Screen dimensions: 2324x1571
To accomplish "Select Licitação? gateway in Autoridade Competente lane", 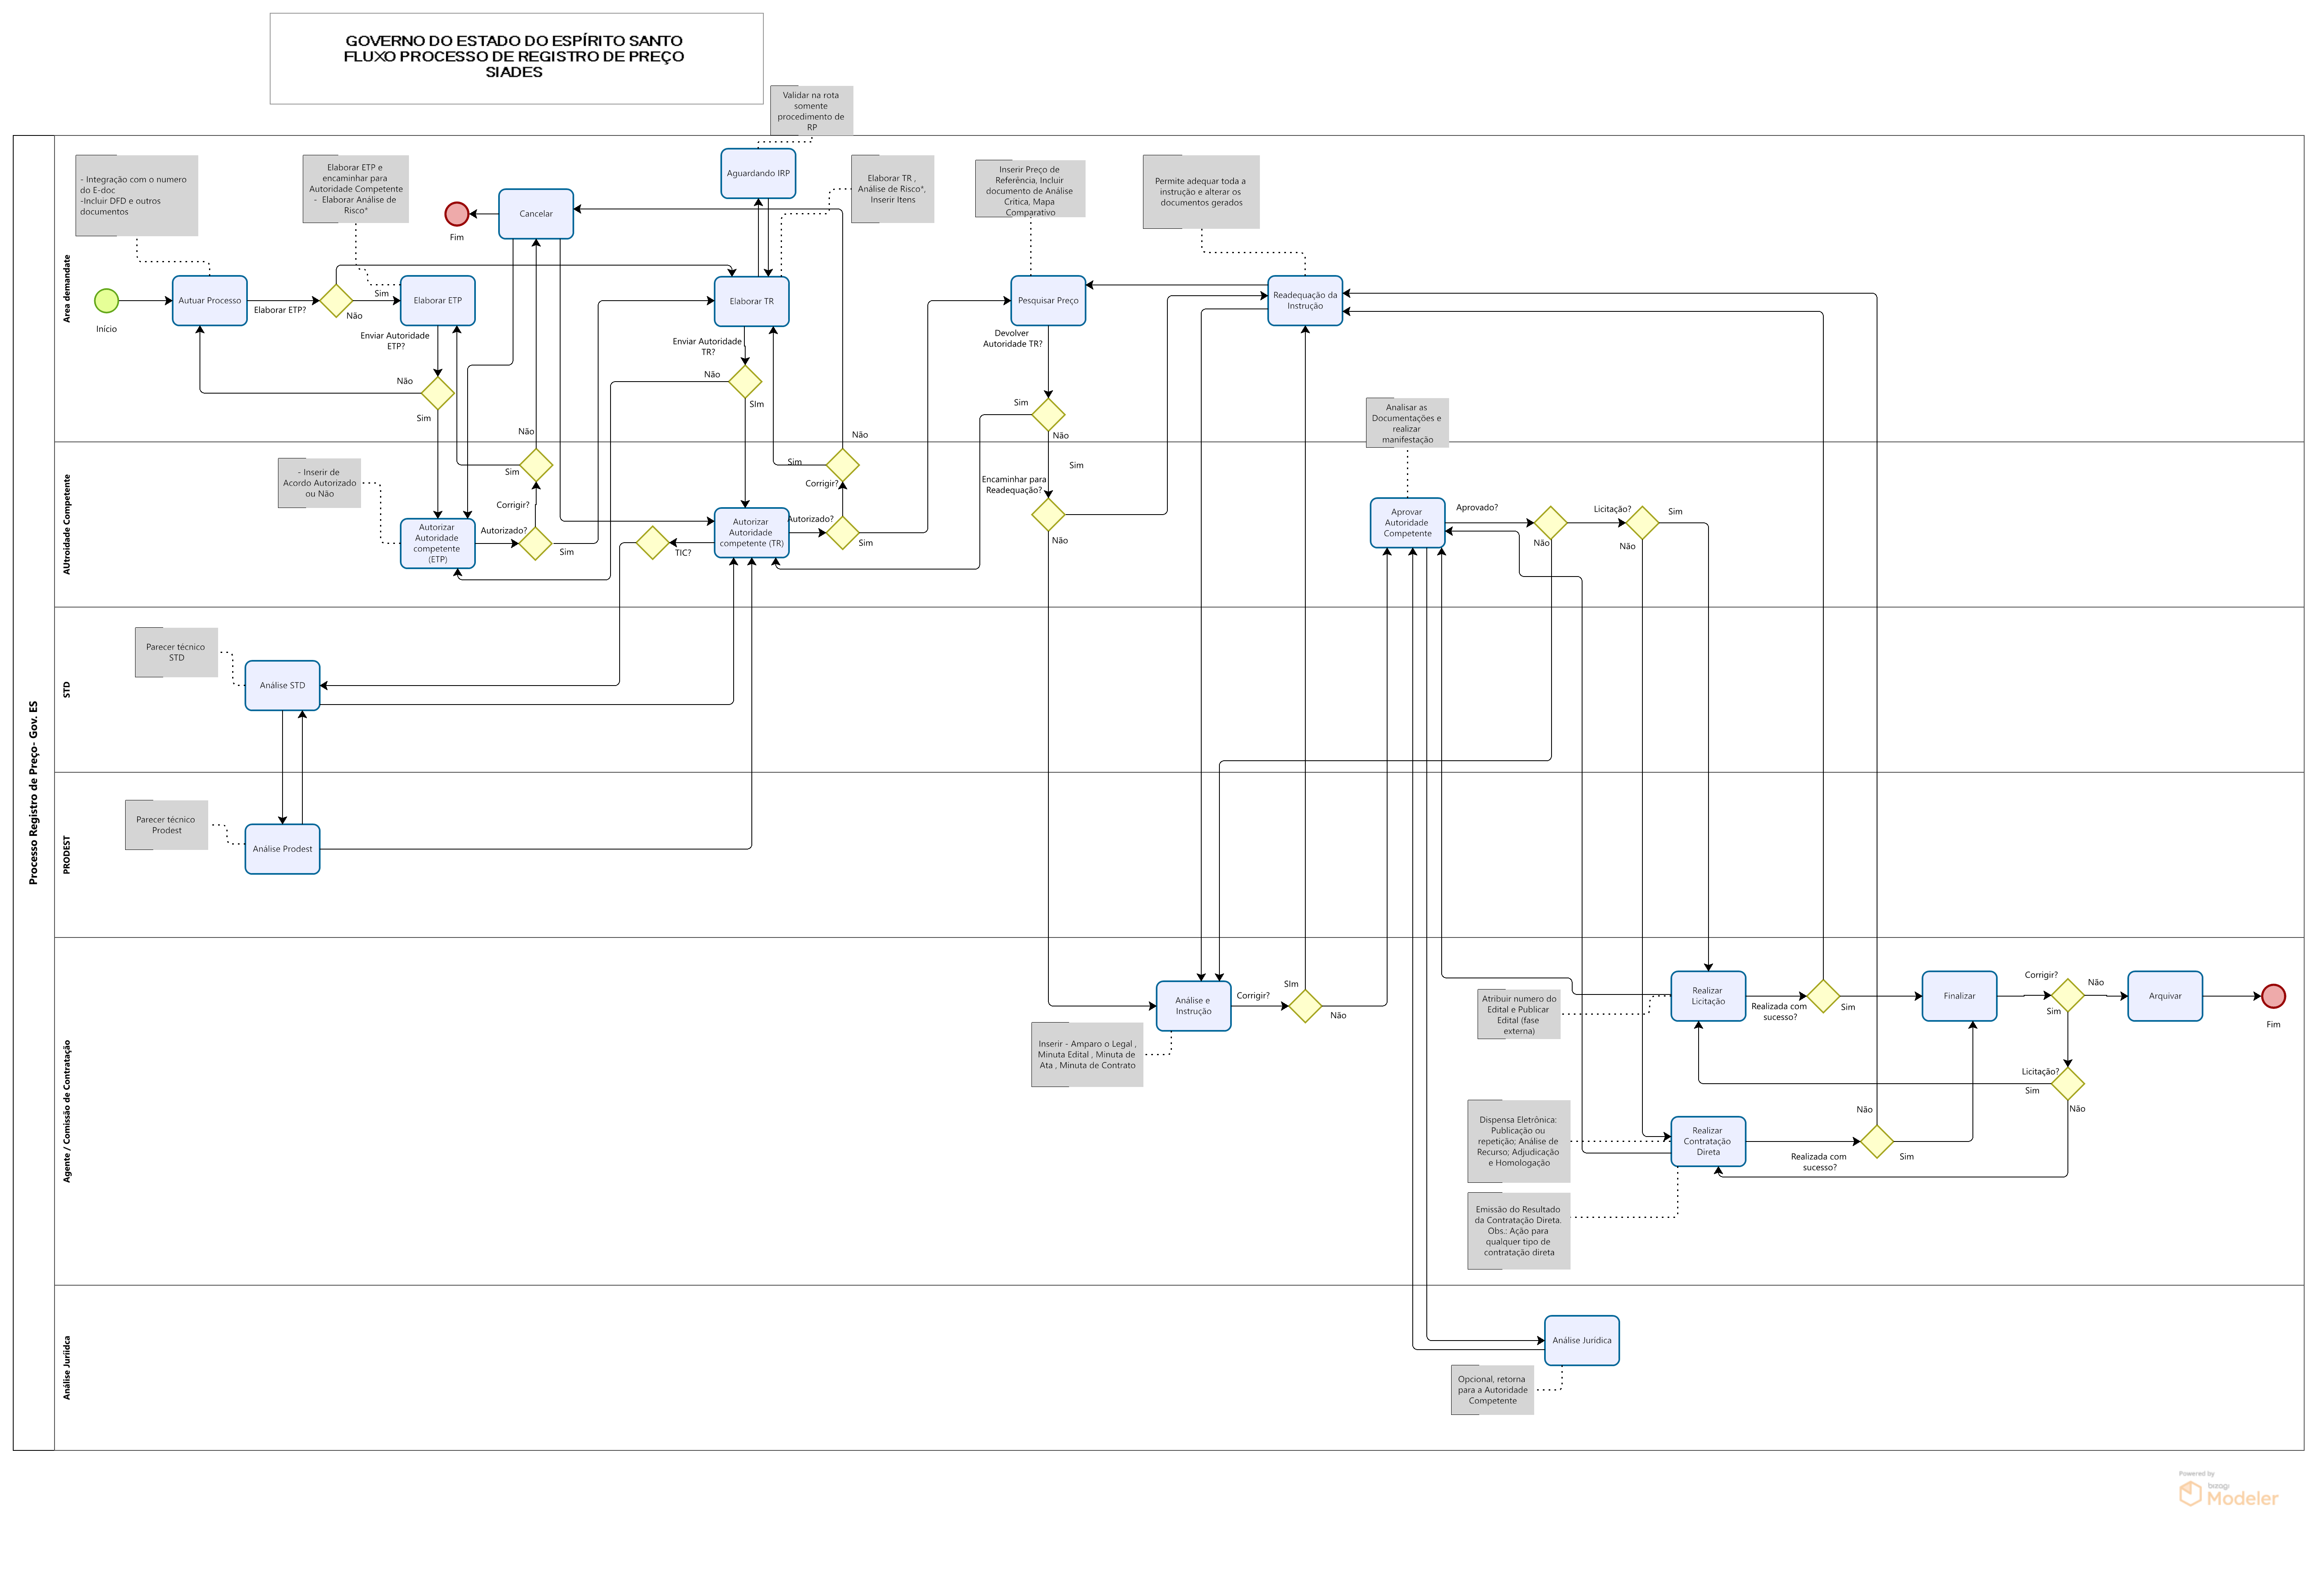I will tap(1642, 522).
